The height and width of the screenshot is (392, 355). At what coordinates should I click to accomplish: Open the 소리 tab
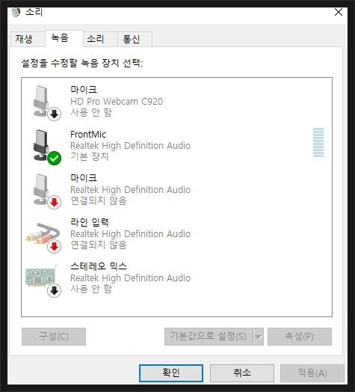pos(100,39)
